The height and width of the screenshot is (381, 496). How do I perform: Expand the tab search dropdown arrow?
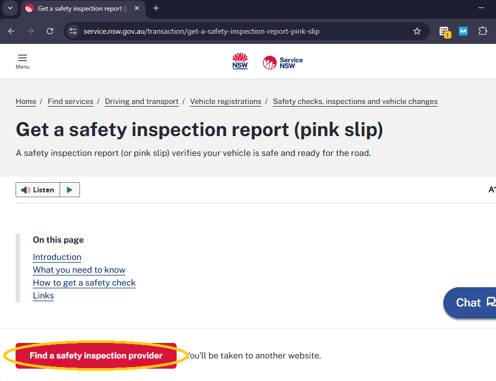coord(10,9)
